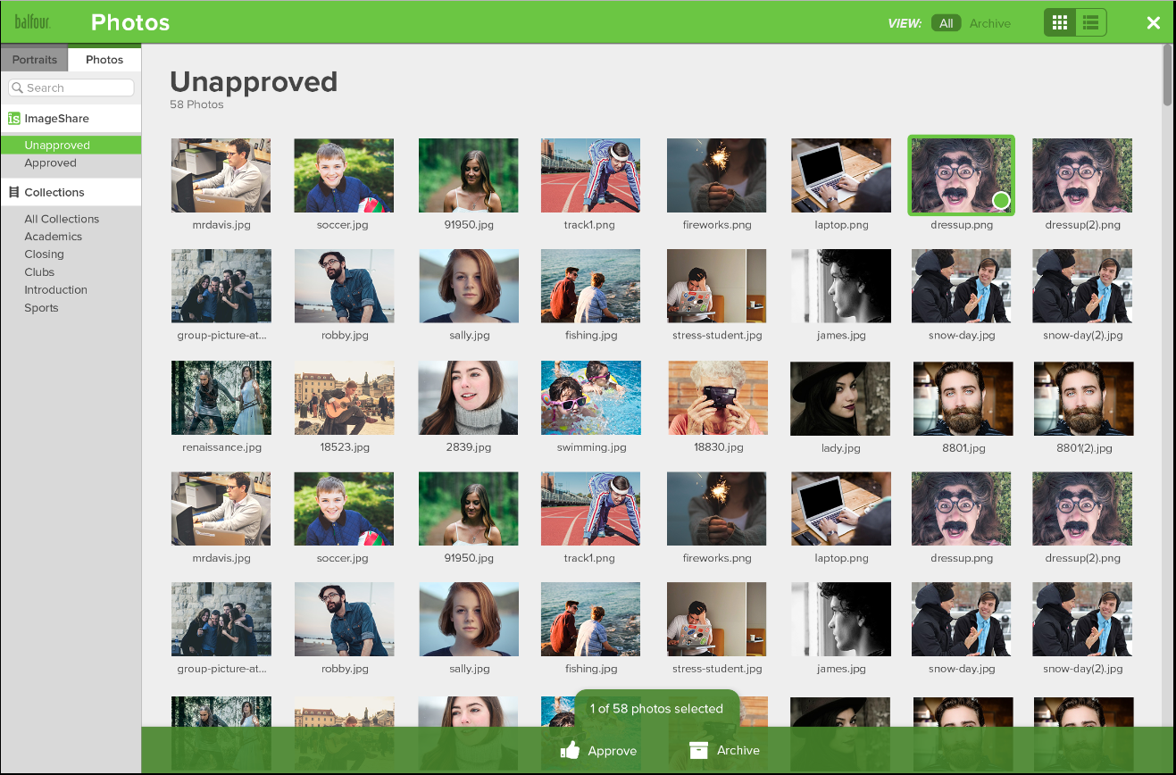This screenshot has width=1176, height=775.
Task: Switch to the Portraits tab
Action: (34, 58)
